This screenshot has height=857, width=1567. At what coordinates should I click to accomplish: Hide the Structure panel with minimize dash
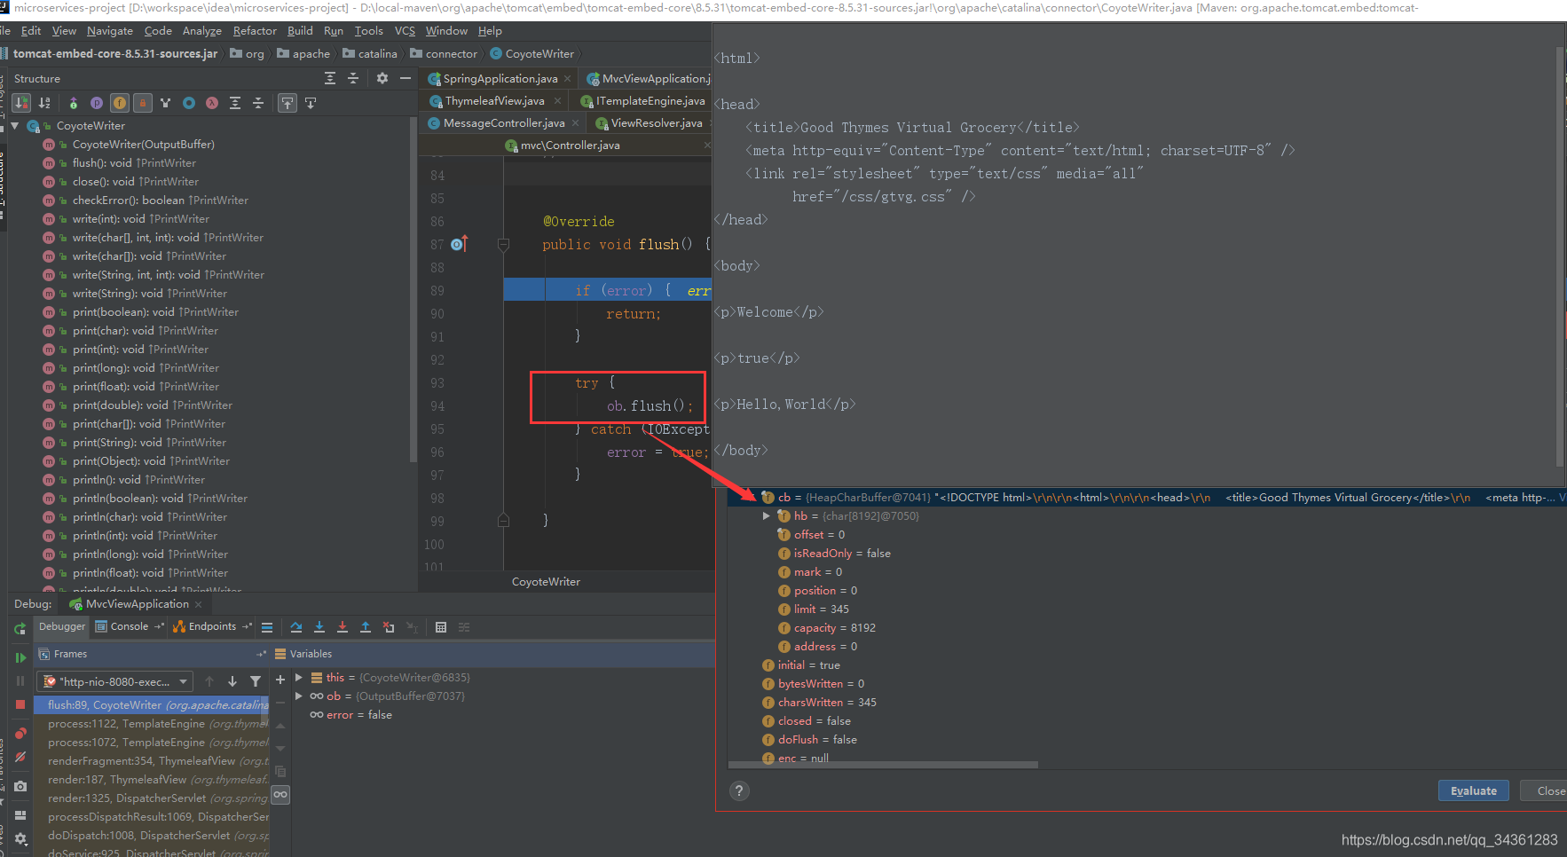pos(406,78)
